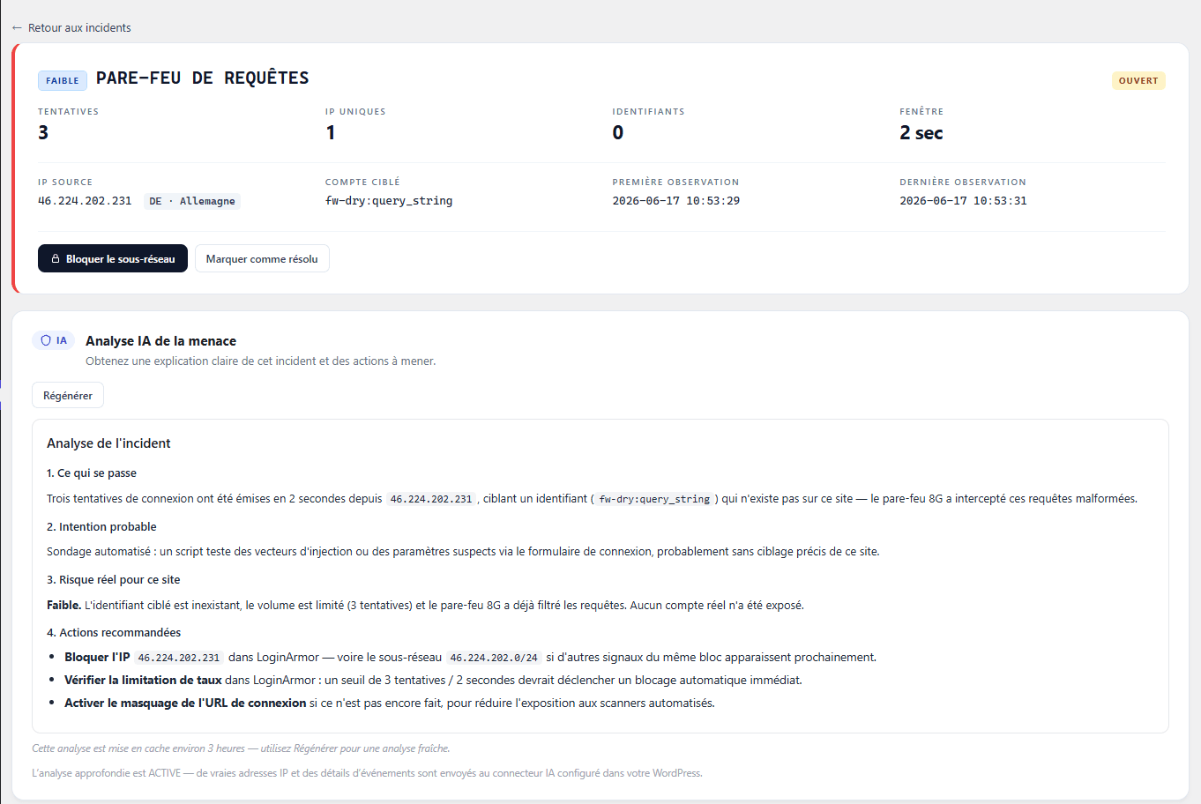This screenshot has width=1201, height=804.
Task: Click last observation 2026-06-17 10:53:31
Action: click(x=963, y=200)
